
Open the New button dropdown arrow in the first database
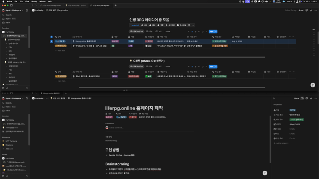coord(216,32)
